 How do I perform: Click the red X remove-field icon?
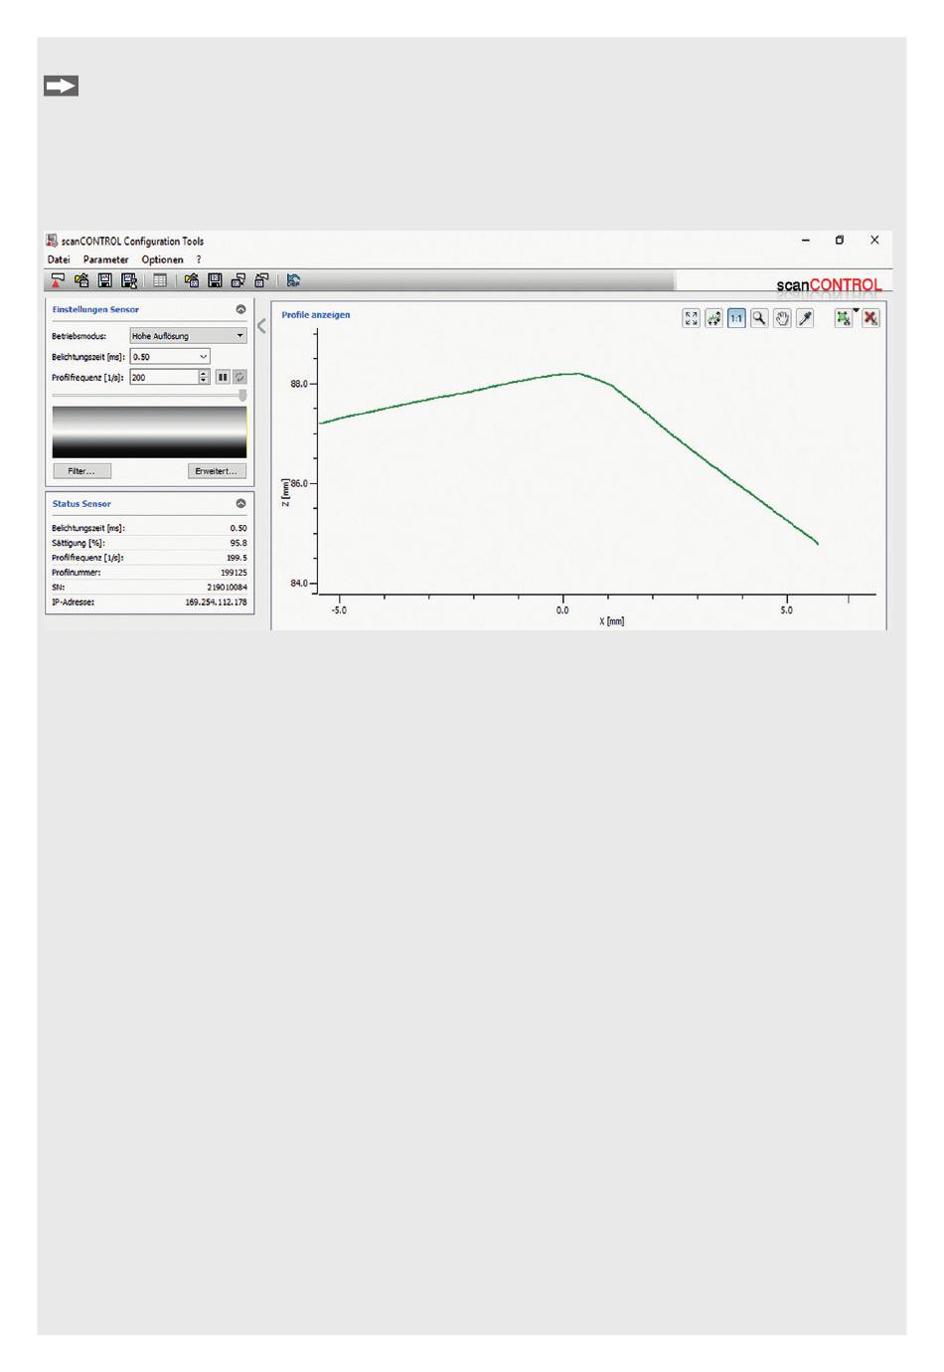tap(870, 318)
